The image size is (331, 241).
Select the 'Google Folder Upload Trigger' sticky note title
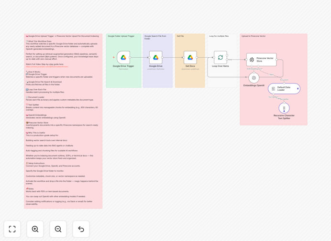[x=121, y=36]
